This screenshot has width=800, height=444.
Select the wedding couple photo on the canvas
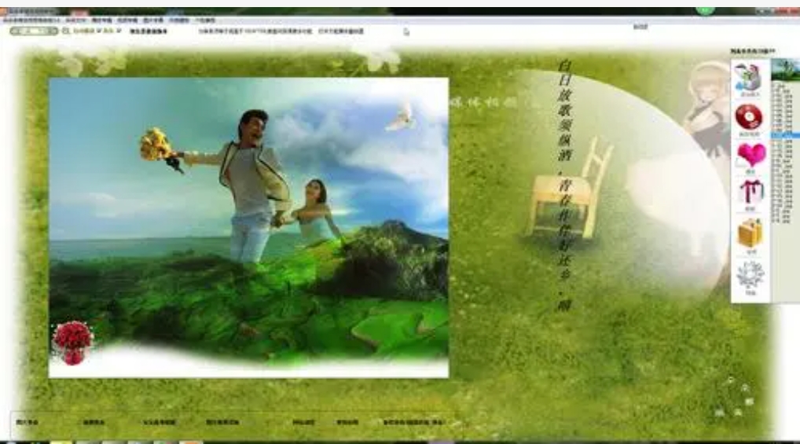tap(248, 228)
